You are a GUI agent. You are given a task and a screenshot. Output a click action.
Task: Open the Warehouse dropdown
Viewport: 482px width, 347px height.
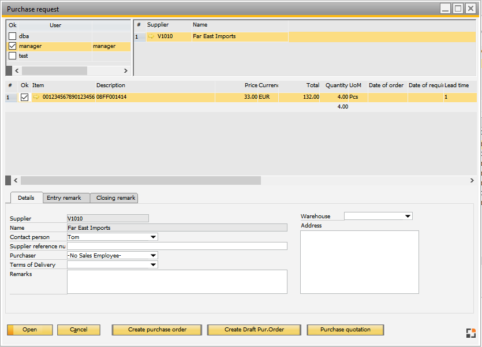[408, 216]
